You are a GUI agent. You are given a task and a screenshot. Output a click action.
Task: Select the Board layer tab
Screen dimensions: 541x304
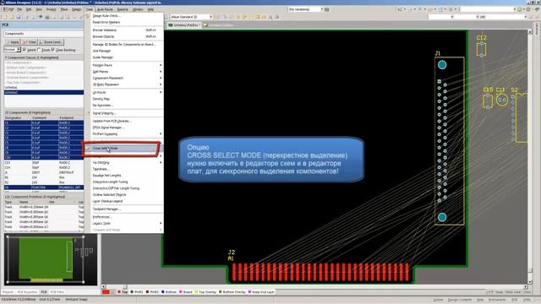pyautogui.click(x=186, y=292)
